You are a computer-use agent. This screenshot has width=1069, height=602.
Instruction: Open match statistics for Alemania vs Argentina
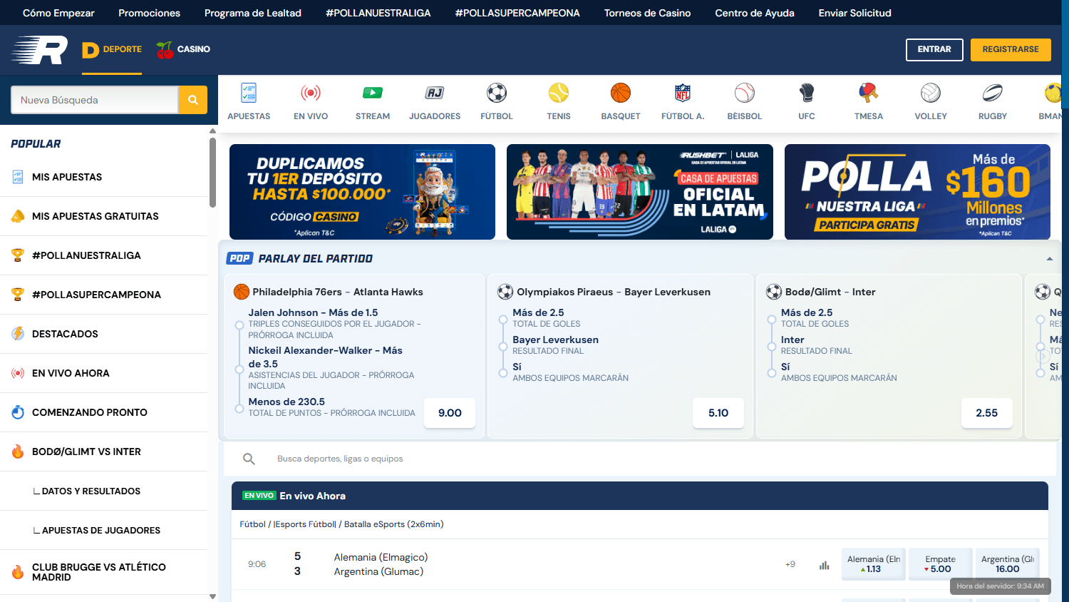click(824, 563)
